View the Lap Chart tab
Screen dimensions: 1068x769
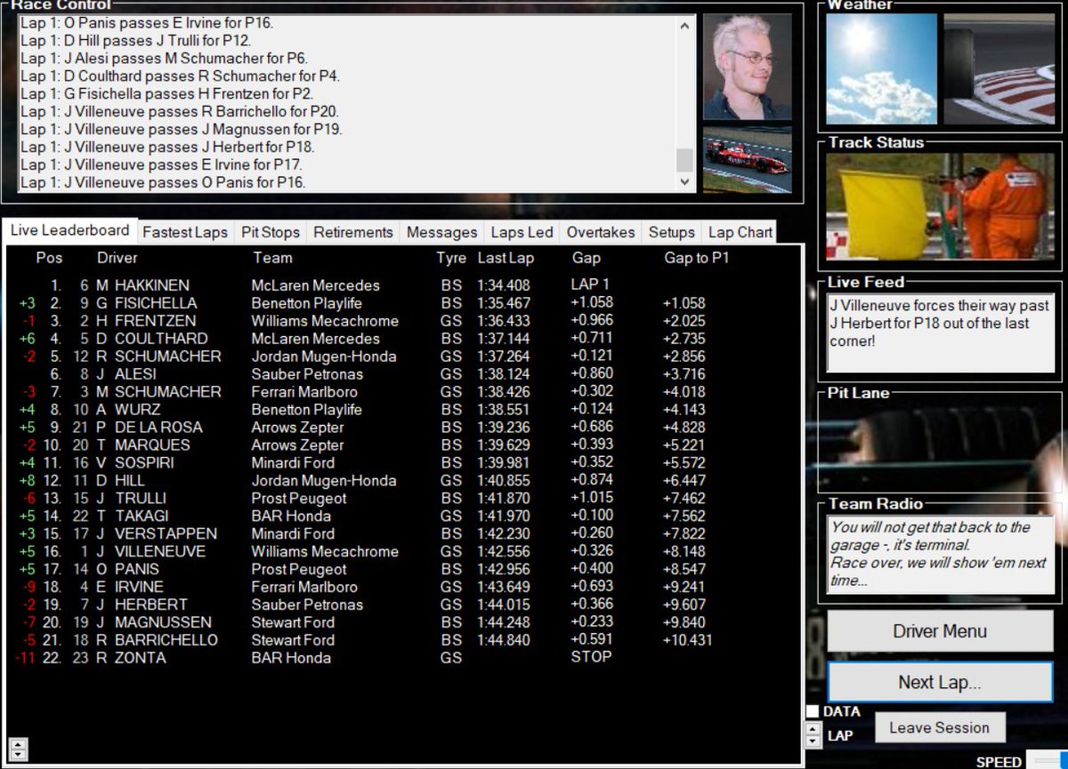click(x=740, y=232)
